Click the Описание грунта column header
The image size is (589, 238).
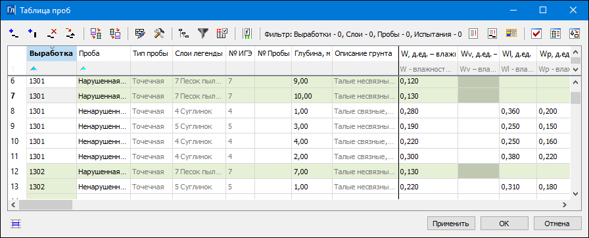(365, 54)
